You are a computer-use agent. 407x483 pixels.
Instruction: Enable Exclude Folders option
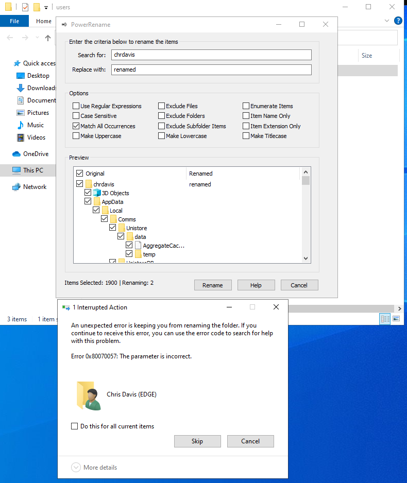pyautogui.click(x=161, y=116)
